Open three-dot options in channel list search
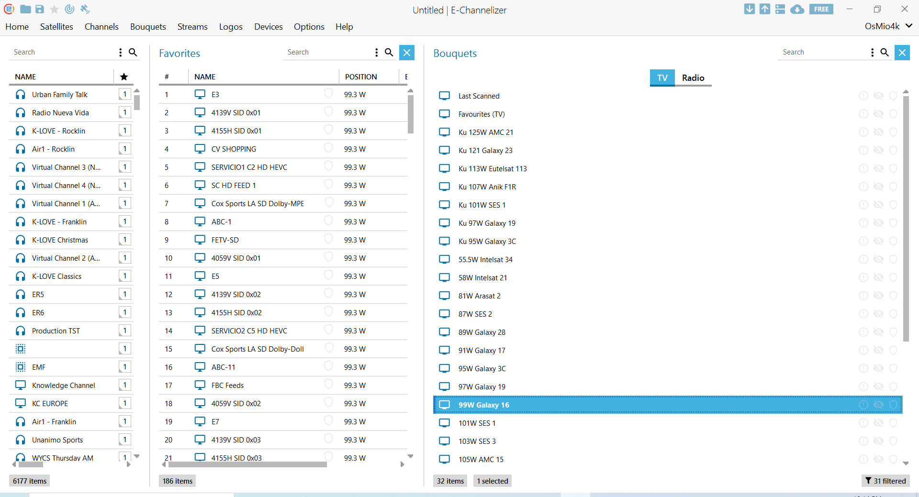 120,53
